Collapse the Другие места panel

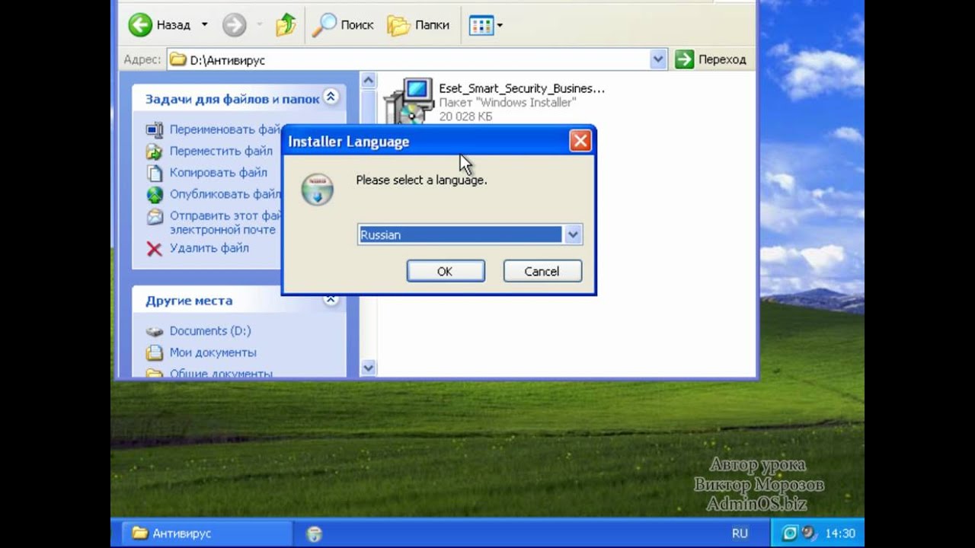pos(331,299)
